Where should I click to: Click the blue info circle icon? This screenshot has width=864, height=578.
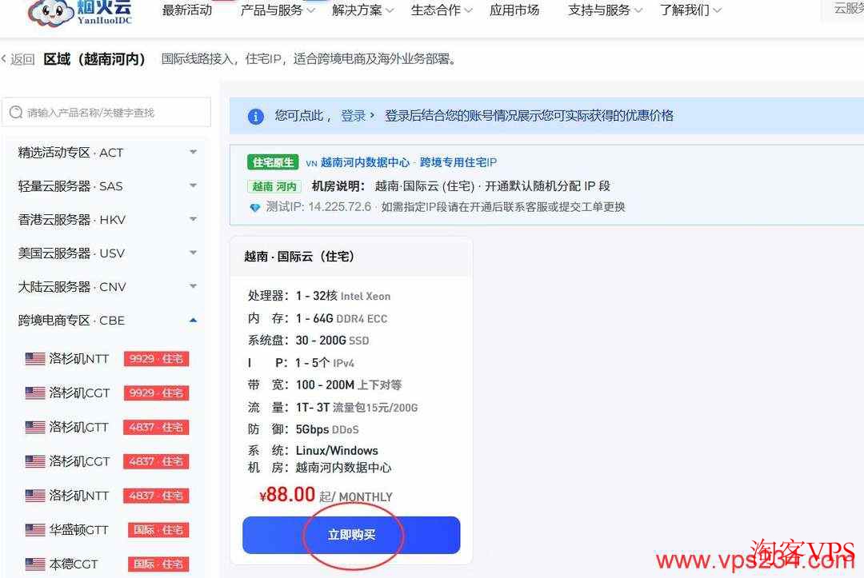click(x=256, y=116)
